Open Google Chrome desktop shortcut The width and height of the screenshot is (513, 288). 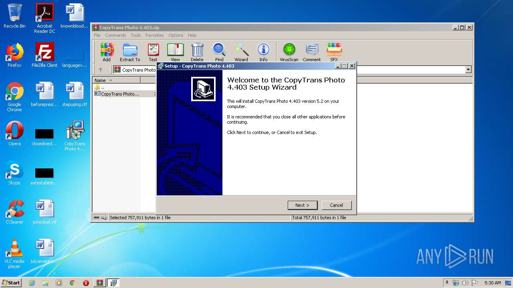(x=14, y=97)
